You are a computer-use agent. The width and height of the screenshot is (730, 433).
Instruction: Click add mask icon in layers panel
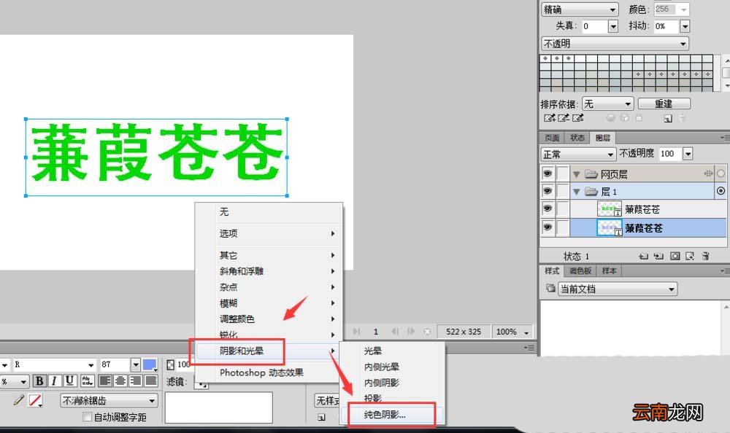pyautogui.click(x=675, y=256)
